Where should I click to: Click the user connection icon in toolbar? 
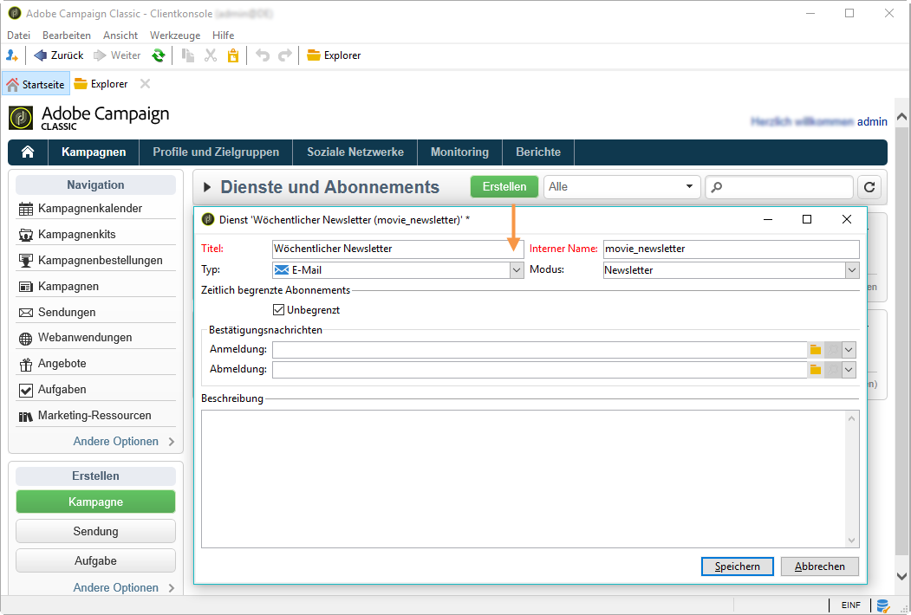tap(11, 55)
